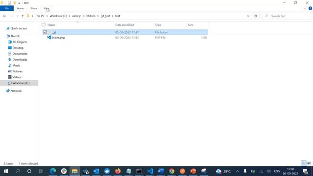
Task: Click 'htdocs' breadcrumb in address bar
Action: (x=91, y=16)
